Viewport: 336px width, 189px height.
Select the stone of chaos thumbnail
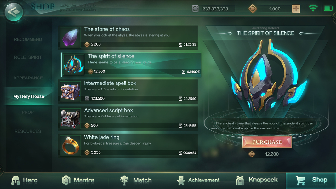pos(70,37)
